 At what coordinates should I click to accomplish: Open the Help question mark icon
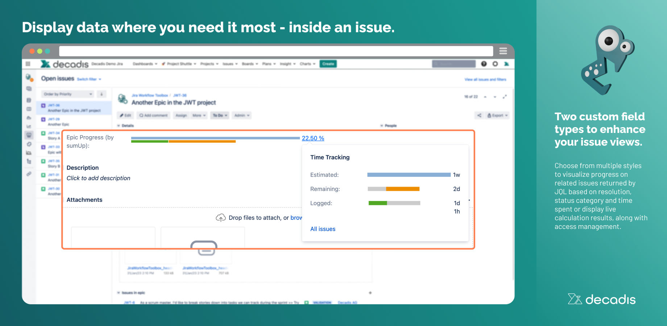point(484,64)
